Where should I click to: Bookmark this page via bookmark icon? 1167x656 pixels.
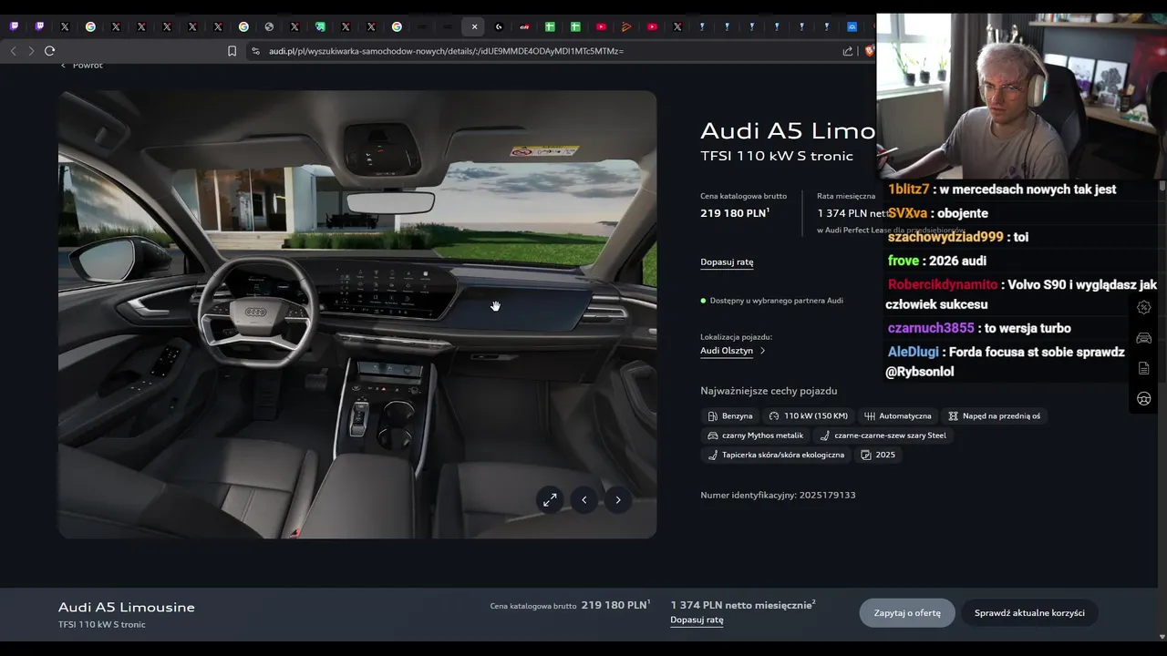[x=232, y=51]
